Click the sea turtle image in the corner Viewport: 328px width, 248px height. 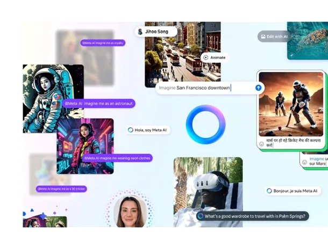pos(308,40)
